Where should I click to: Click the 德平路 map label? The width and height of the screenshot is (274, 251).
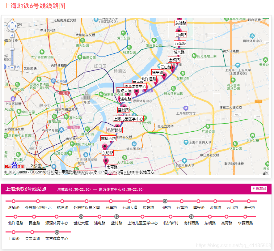click(157, 72)
